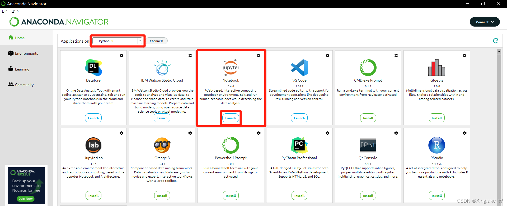This screenshot has width=507, height=206.
Task: Click the VS Code logo icon
Action: coord(299,68)
